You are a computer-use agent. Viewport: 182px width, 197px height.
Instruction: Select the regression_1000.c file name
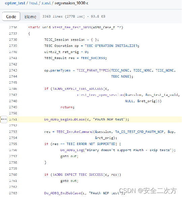[x=71, y=3]
